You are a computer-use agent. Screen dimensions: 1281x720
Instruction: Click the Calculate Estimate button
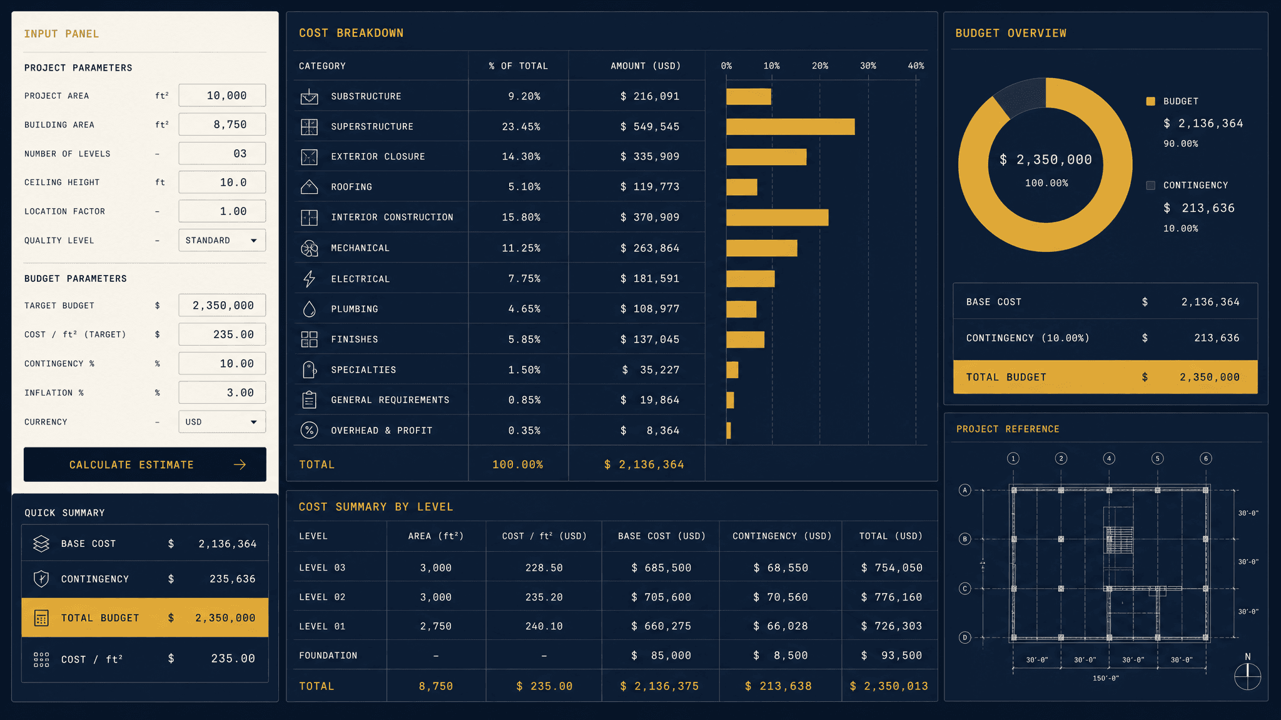click(x=145, y=464)
